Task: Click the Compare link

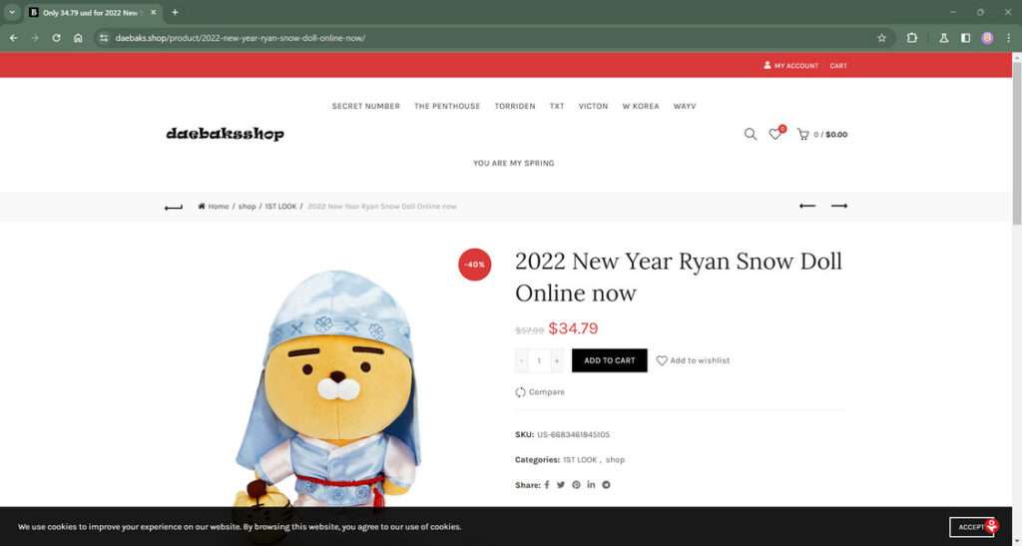Action: [x=540, y=392]
